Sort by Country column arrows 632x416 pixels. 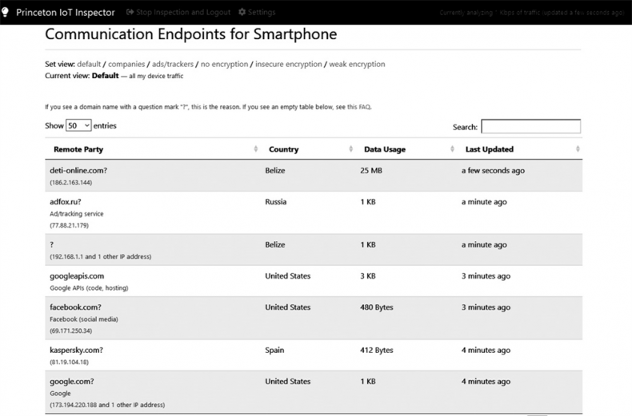351,149
